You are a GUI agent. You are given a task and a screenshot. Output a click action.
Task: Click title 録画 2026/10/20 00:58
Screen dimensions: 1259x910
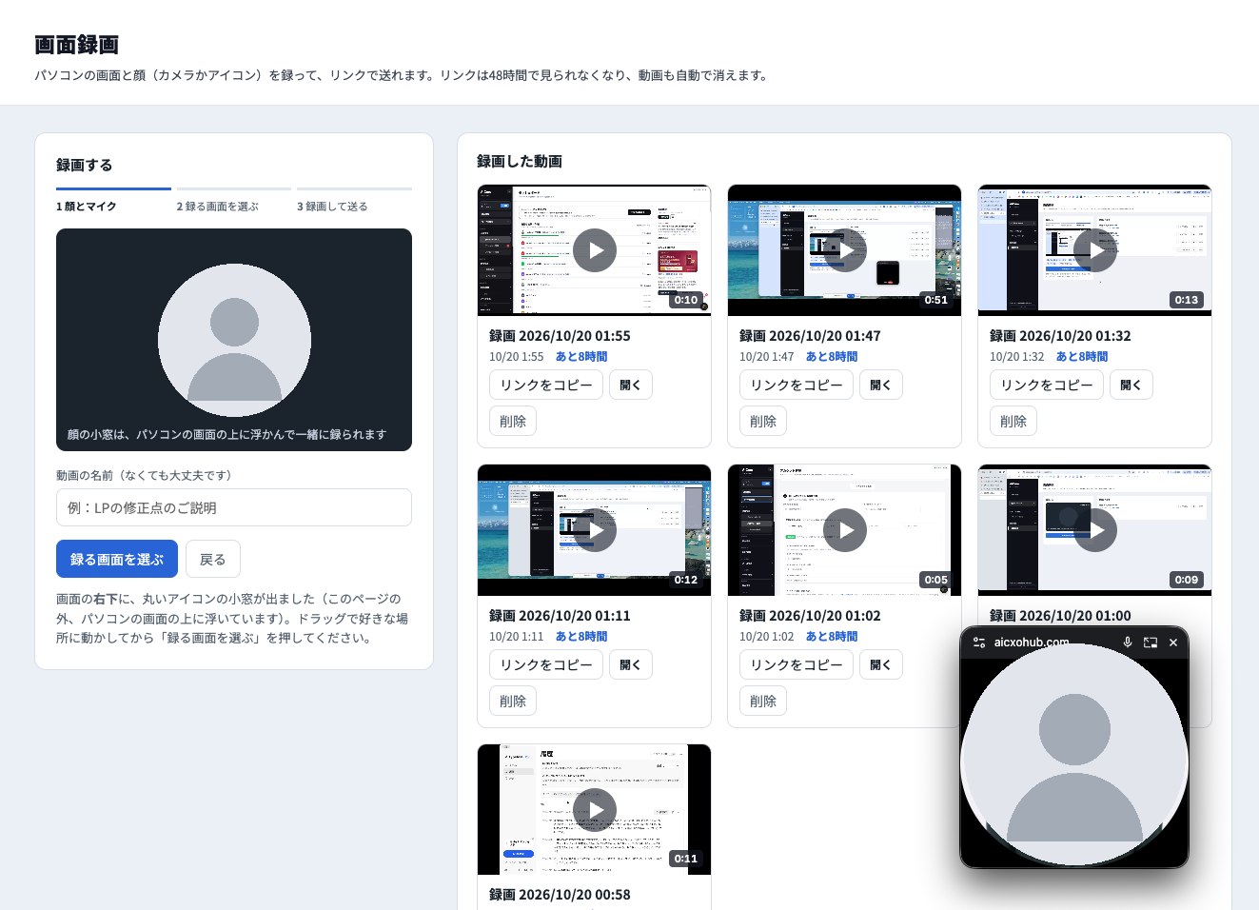point(560,895)
